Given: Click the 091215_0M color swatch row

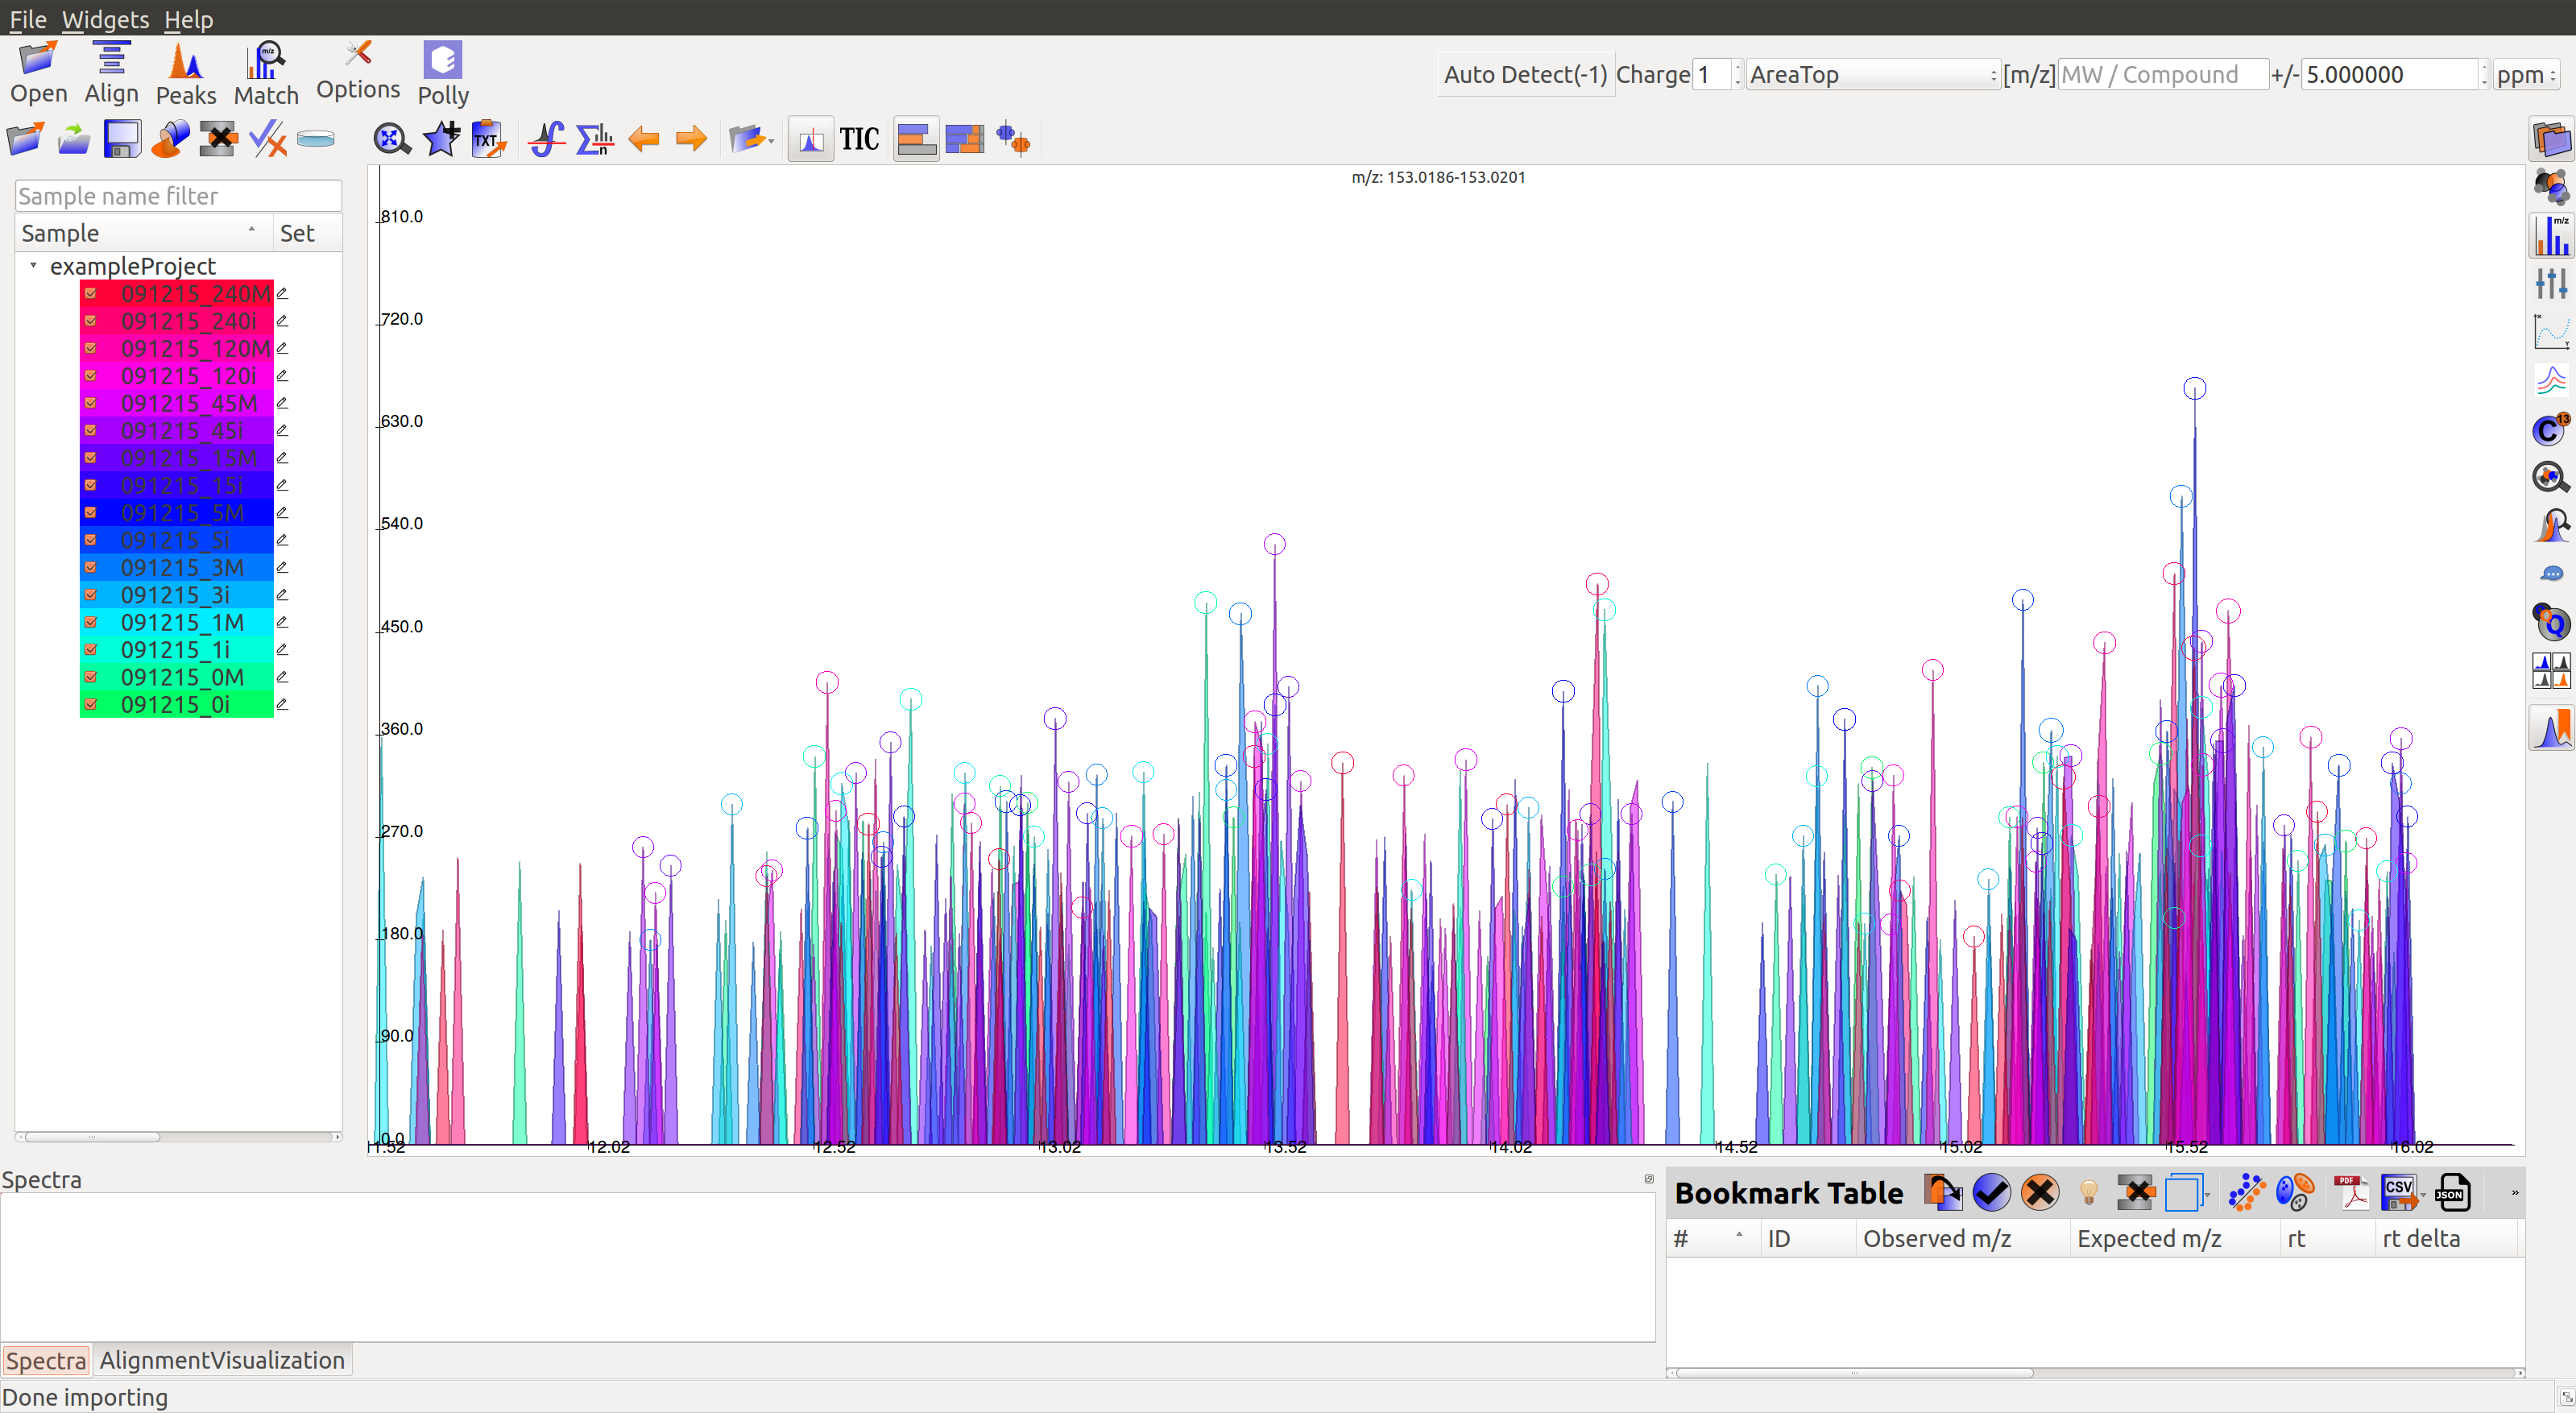Looking at the screenshot, I should point(177,677).
